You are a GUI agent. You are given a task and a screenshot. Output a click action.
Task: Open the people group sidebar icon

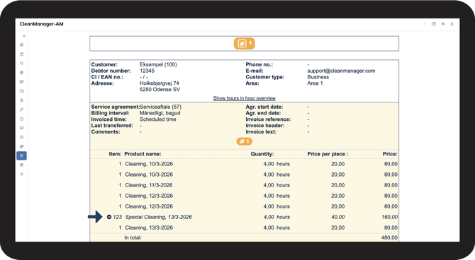tap(21, 82)
